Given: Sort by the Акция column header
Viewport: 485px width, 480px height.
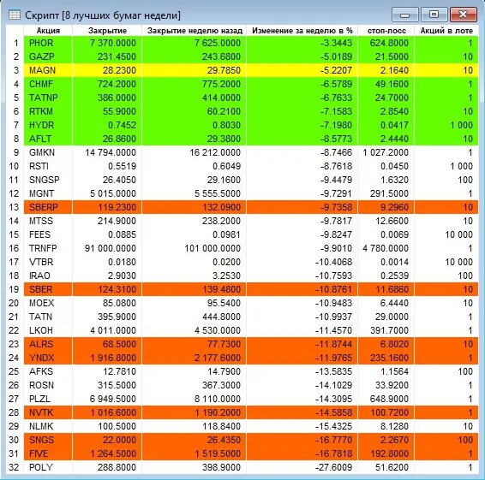Looking at the screenshot, I should pos(48,31).
